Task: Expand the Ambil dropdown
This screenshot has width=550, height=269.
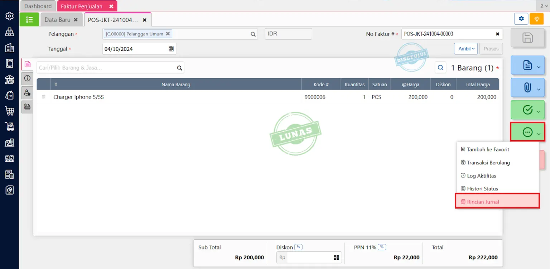Action: pyautogui.click(x=465, y=49)
